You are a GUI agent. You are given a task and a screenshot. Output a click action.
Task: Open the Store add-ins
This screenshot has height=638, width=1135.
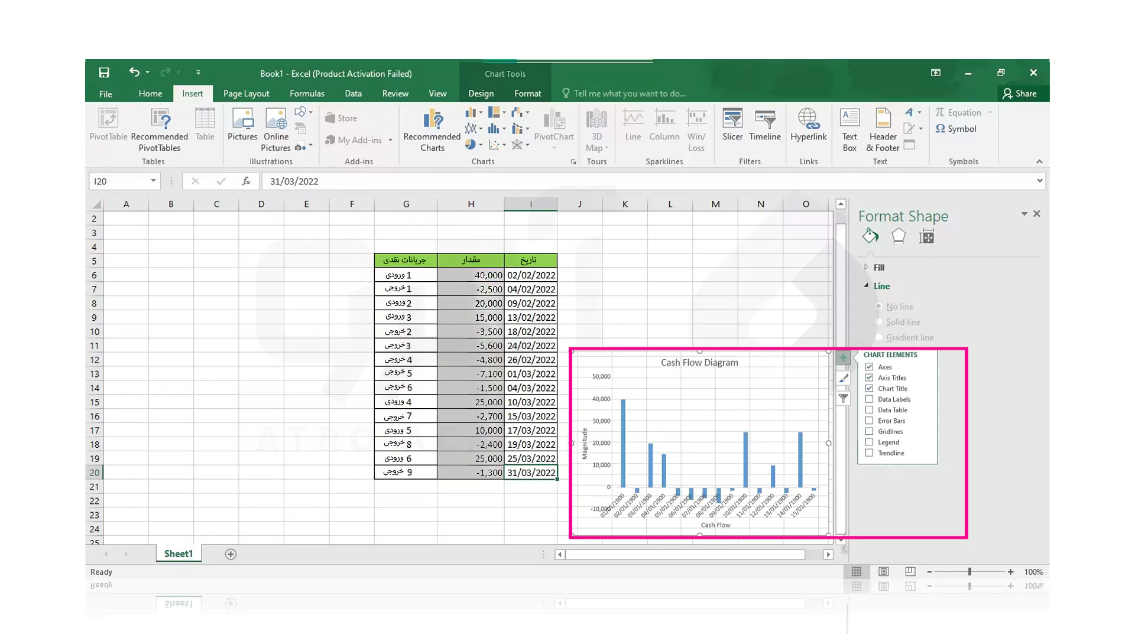click(341, 118)
